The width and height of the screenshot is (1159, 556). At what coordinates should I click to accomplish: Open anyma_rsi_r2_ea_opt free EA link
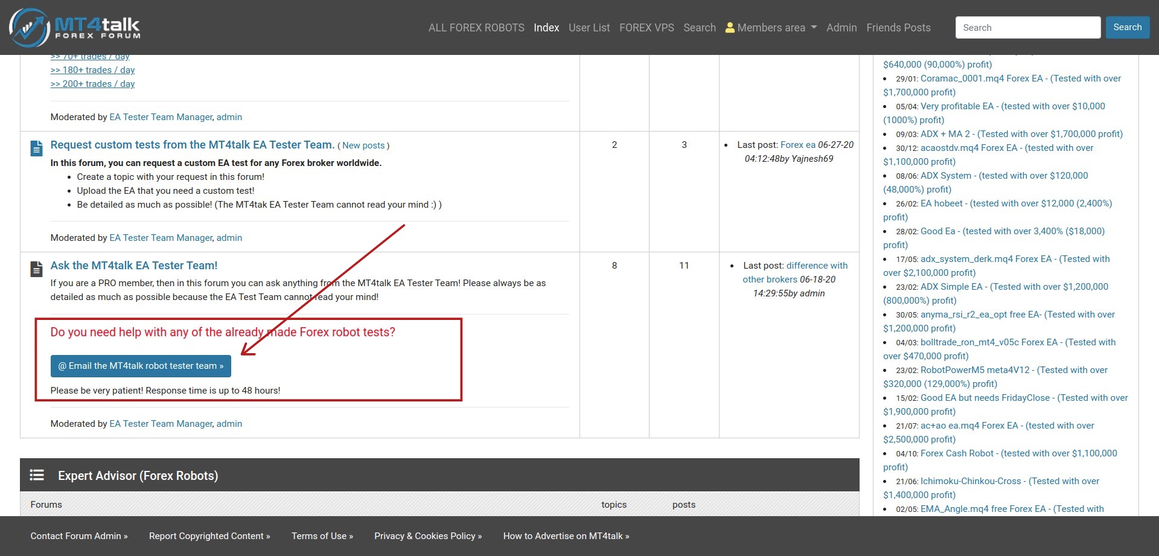(999, 321)
